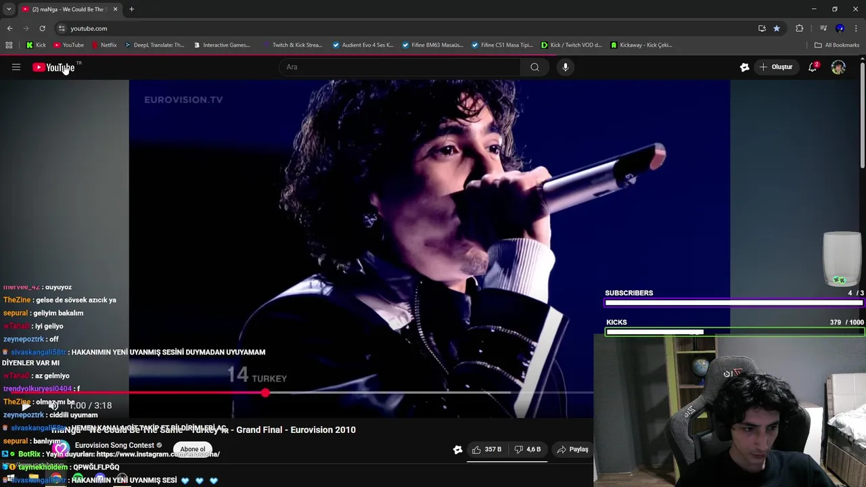This screenshot has height=487, width=866.
Task: Open the media controls icon in the Chrome toolbar
Action: (823, 28)
